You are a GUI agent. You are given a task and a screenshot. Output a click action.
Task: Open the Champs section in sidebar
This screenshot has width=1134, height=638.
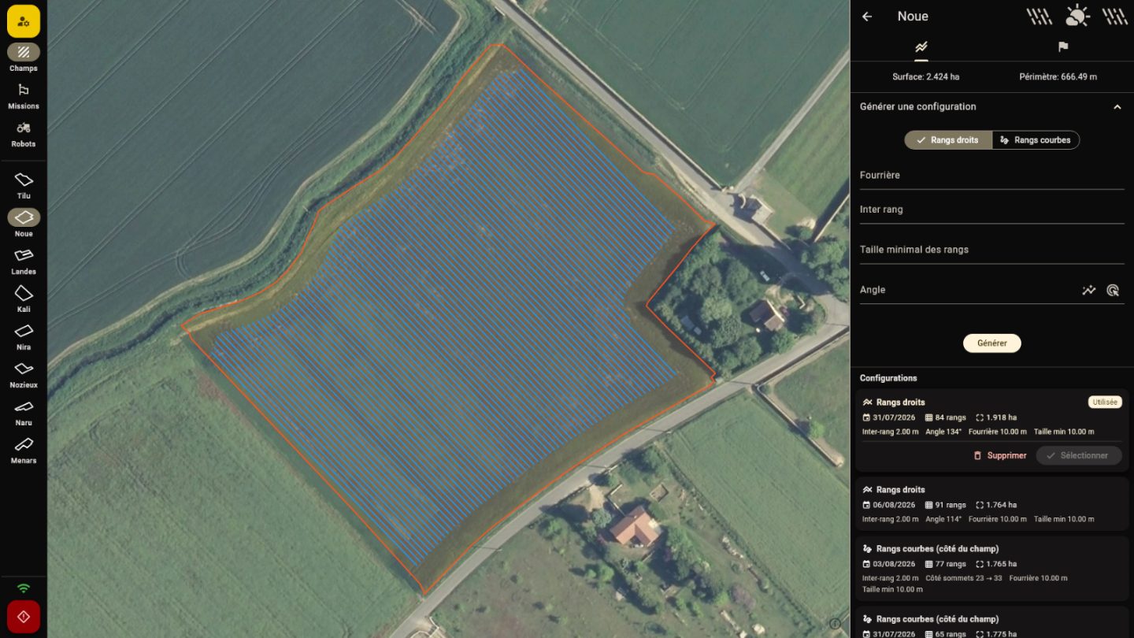pyautogui.click(x=24, y=57)
